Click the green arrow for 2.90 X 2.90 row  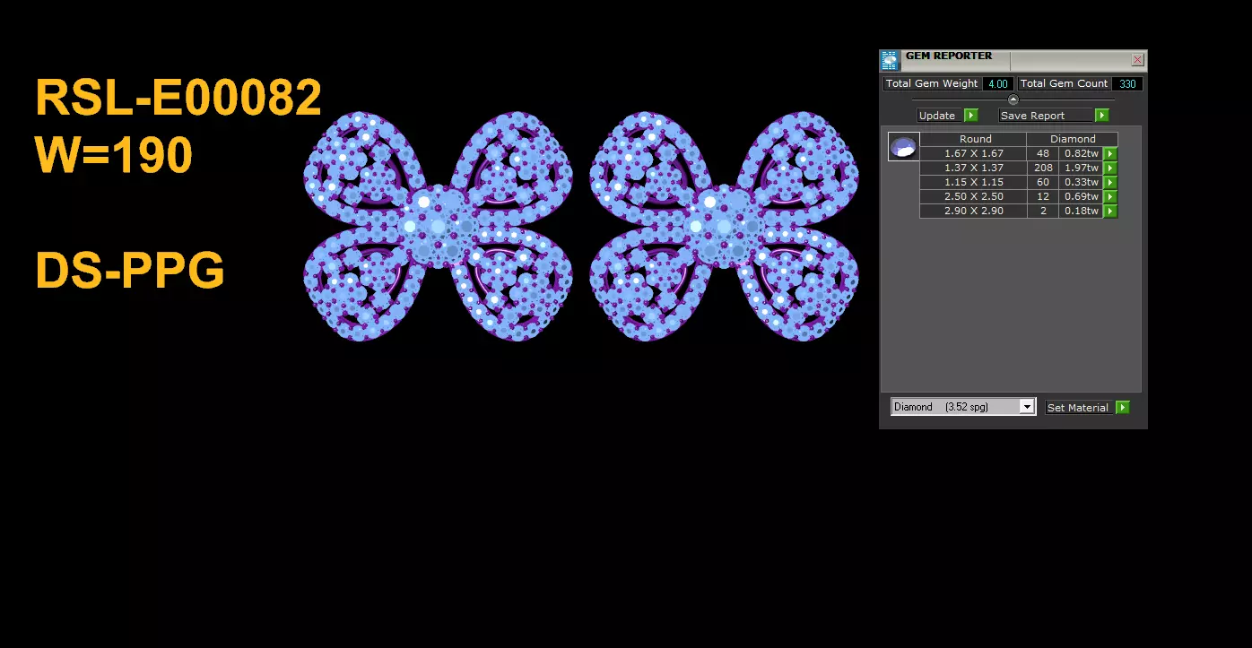tap(1110, 212)
